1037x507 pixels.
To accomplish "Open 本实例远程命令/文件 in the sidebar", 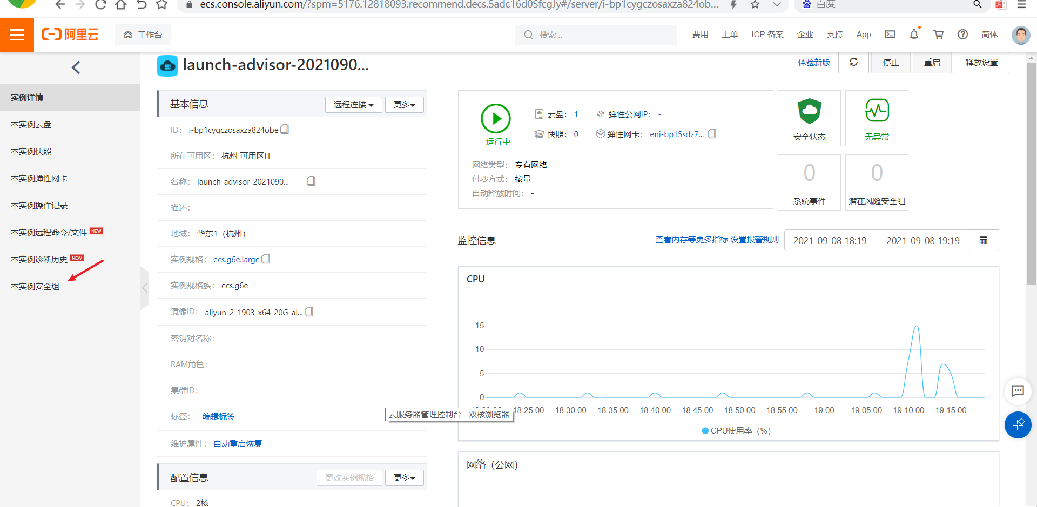I will tap(70, 232).
